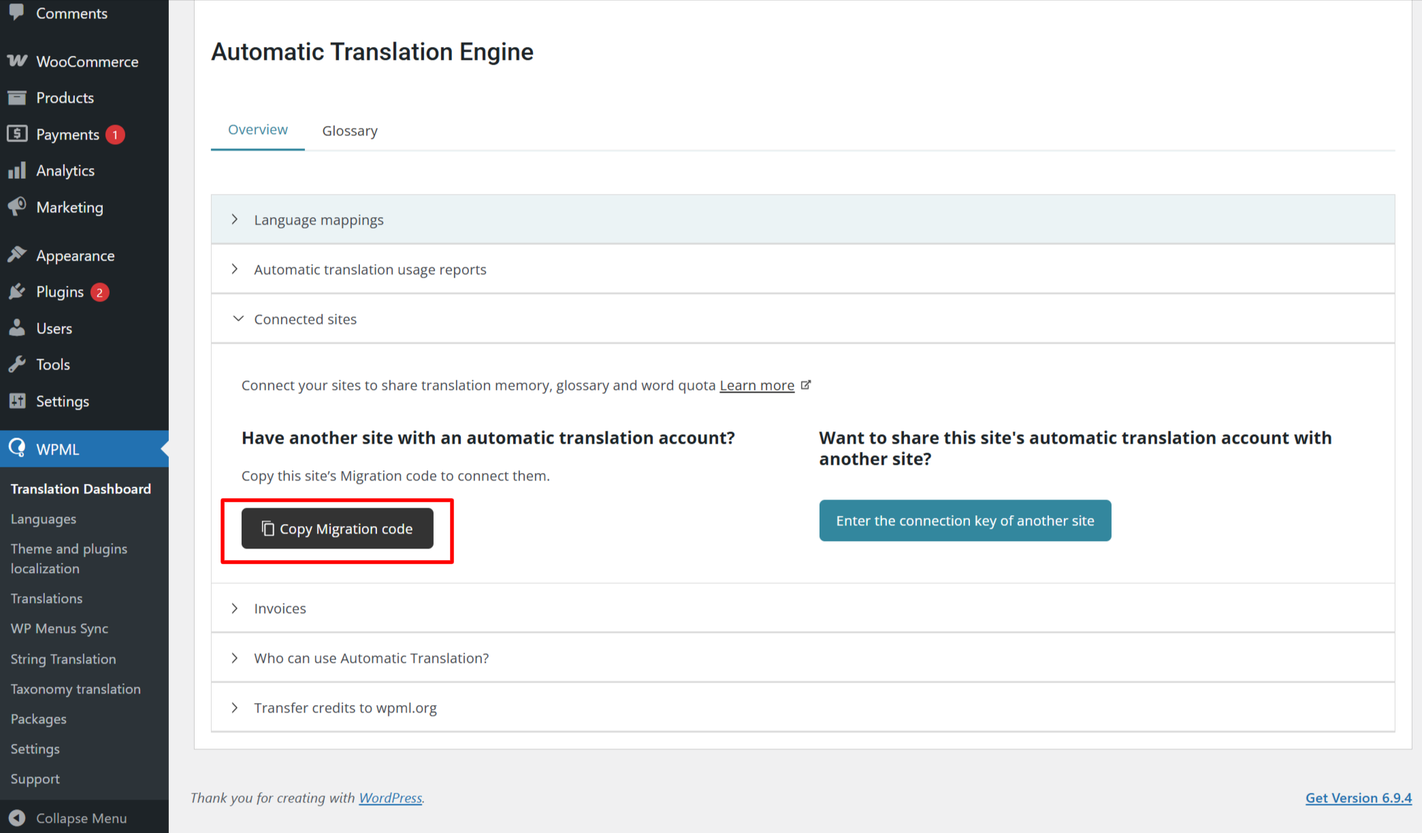Click Get Version 6.9.4 link

pyautogui.click(x=1358, y=798)
